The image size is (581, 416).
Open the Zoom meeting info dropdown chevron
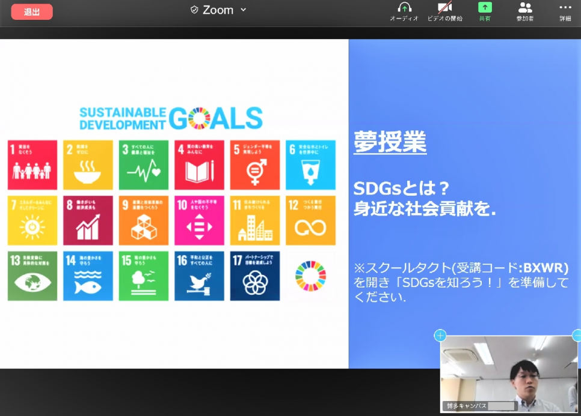(244, 10)
